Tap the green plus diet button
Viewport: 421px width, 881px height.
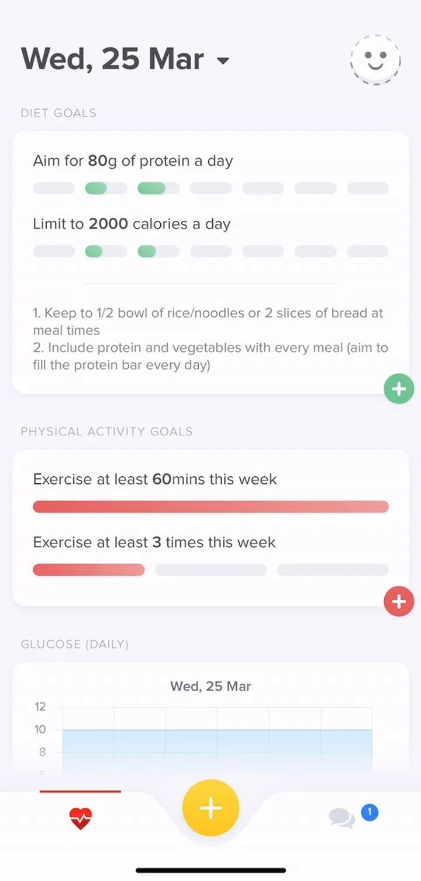click(x=399, y=389)
